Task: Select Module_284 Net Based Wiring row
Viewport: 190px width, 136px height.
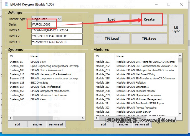Action: click(136, 74)
